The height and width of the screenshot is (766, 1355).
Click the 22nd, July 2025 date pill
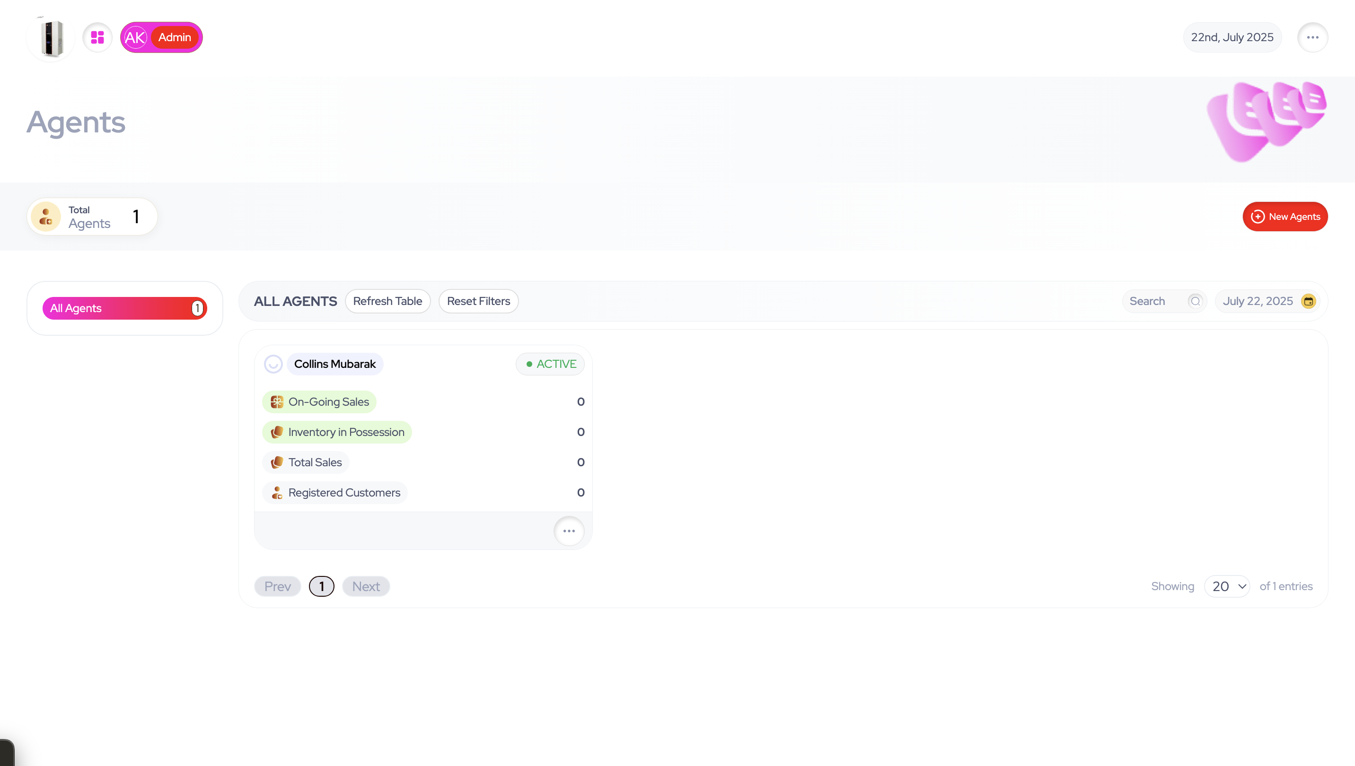[1232, 37]
